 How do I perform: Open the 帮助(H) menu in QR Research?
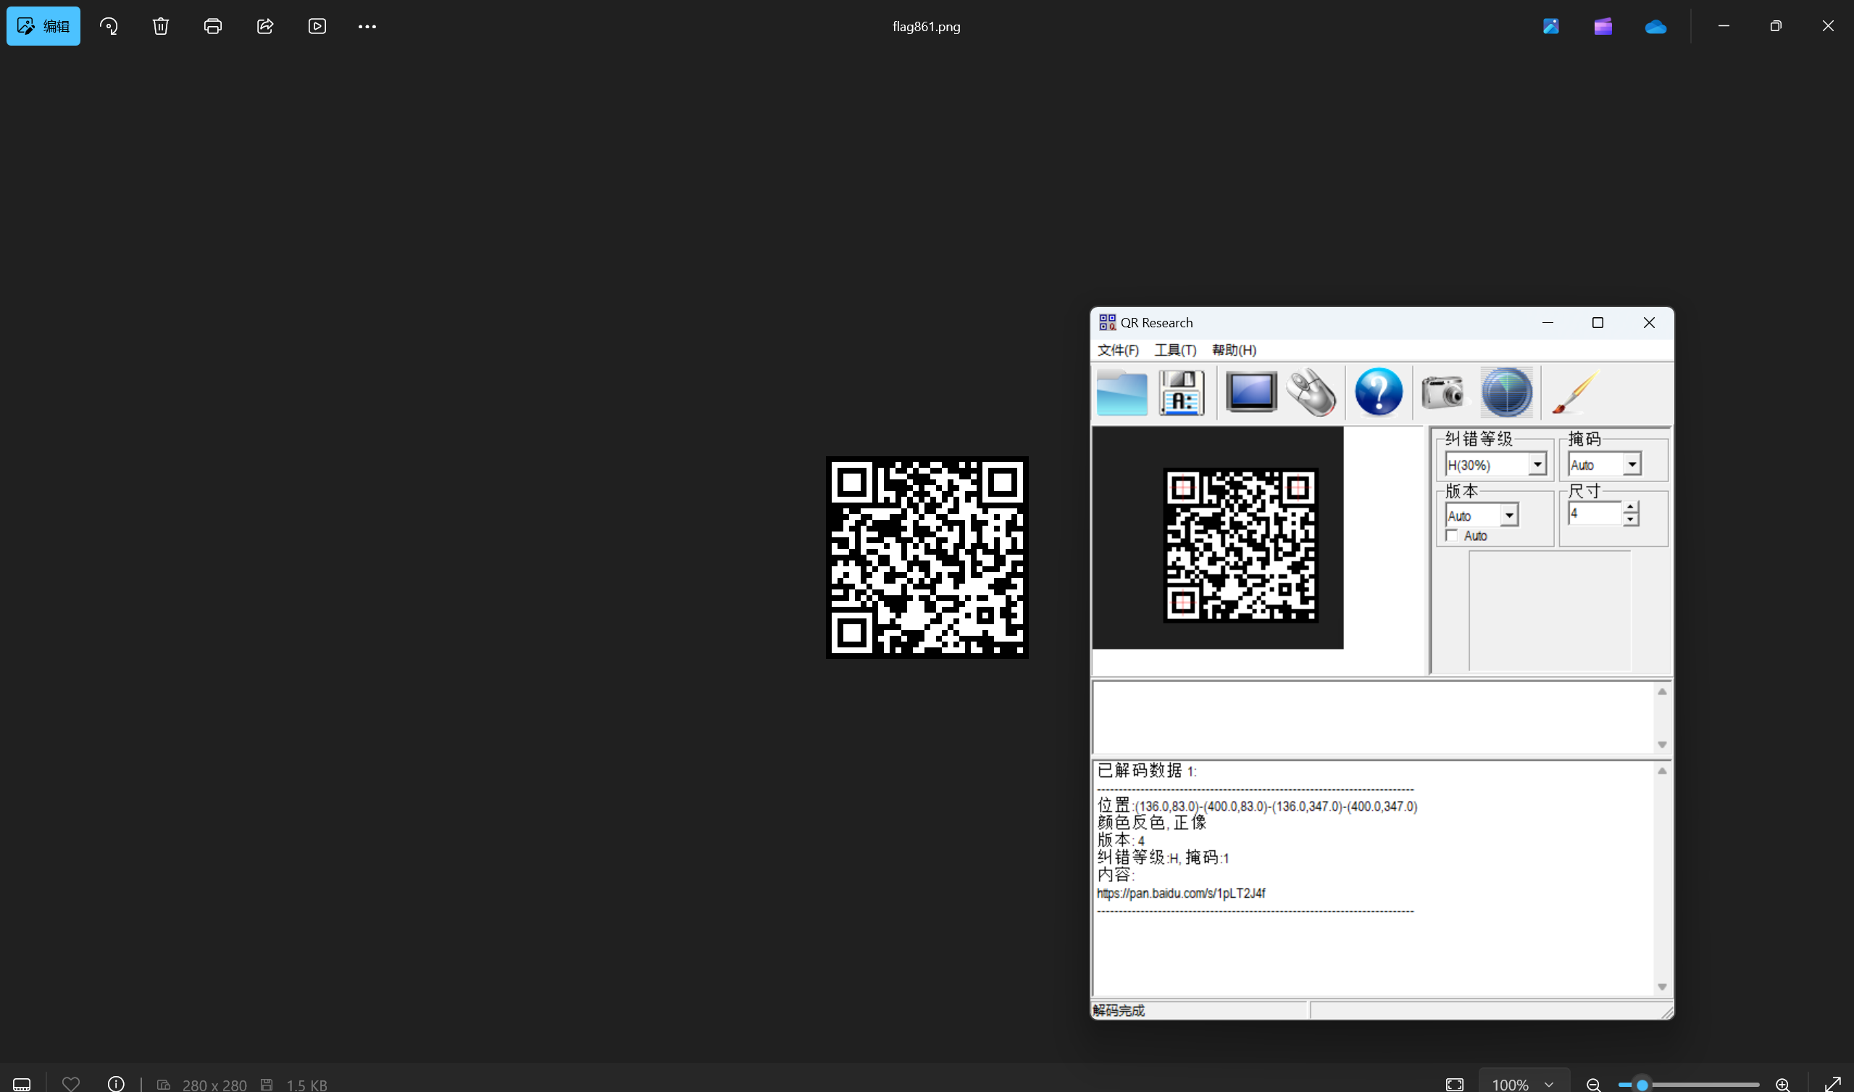(1235, 350)
